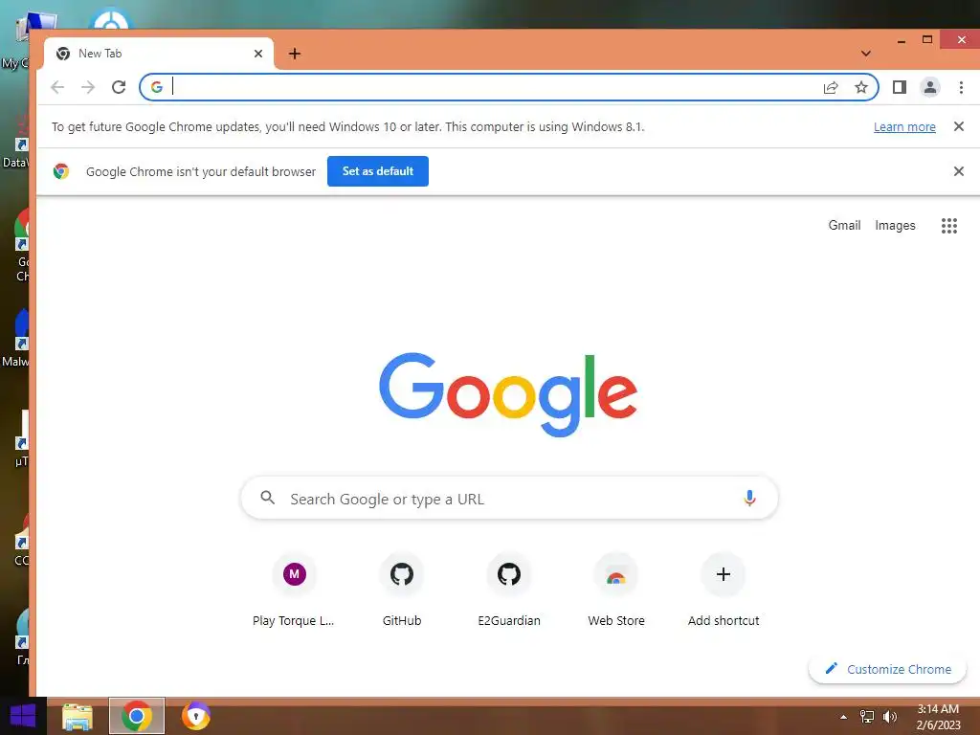Viewport: 980px width, 735px height.
Task: Dismiss the Windows 8.1 update notice
Action: pos(959,126)
